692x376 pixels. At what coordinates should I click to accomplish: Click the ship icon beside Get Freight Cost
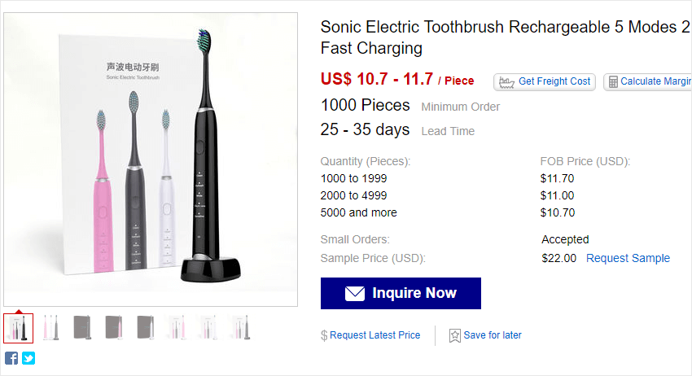pos(507,81)
